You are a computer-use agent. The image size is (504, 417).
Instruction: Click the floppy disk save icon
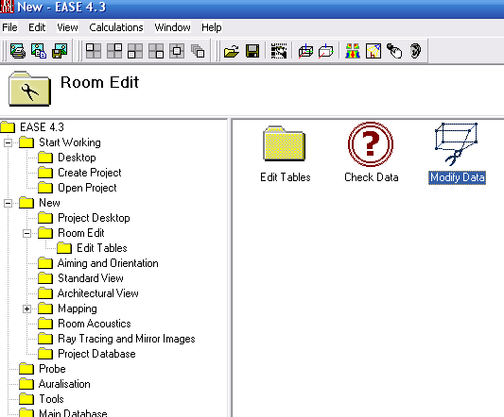coord(252,51)
